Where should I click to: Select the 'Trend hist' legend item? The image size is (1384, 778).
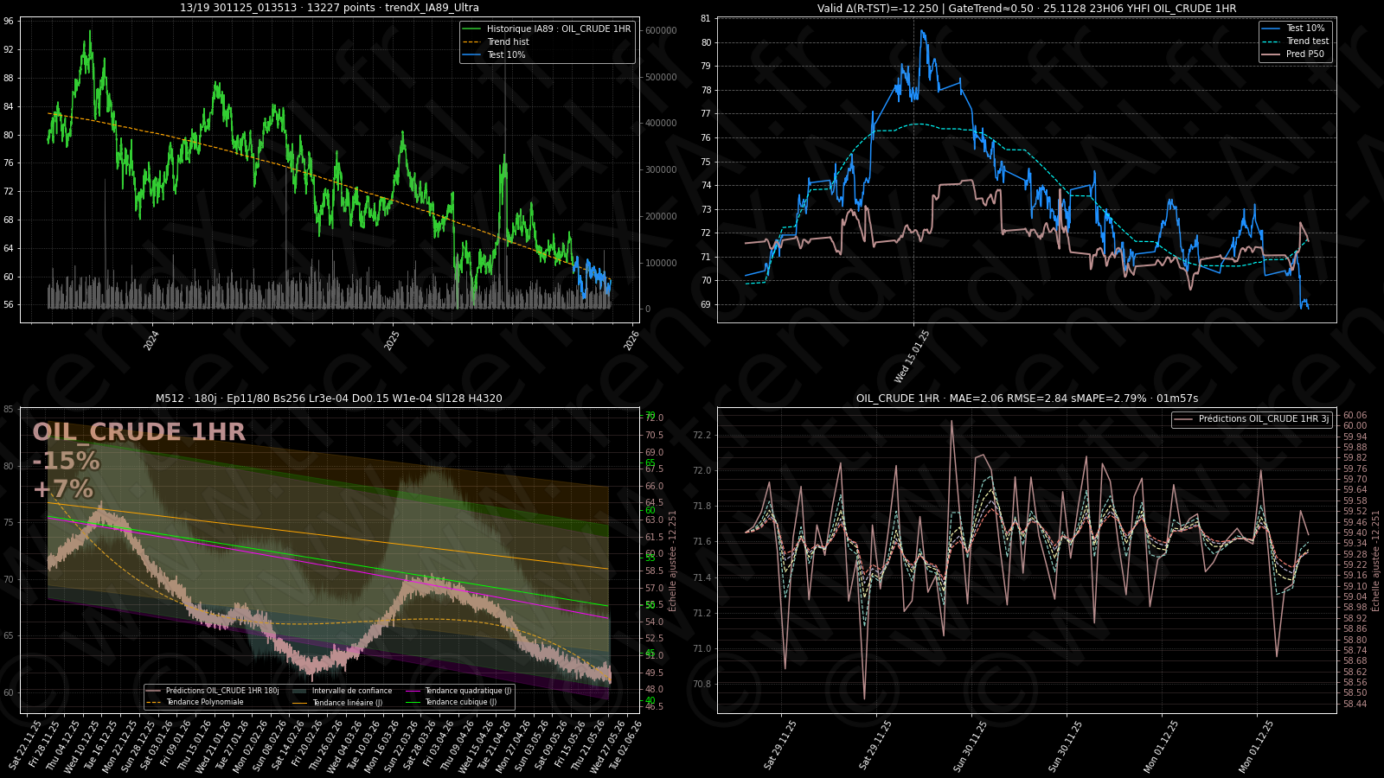tap(508, 41)
